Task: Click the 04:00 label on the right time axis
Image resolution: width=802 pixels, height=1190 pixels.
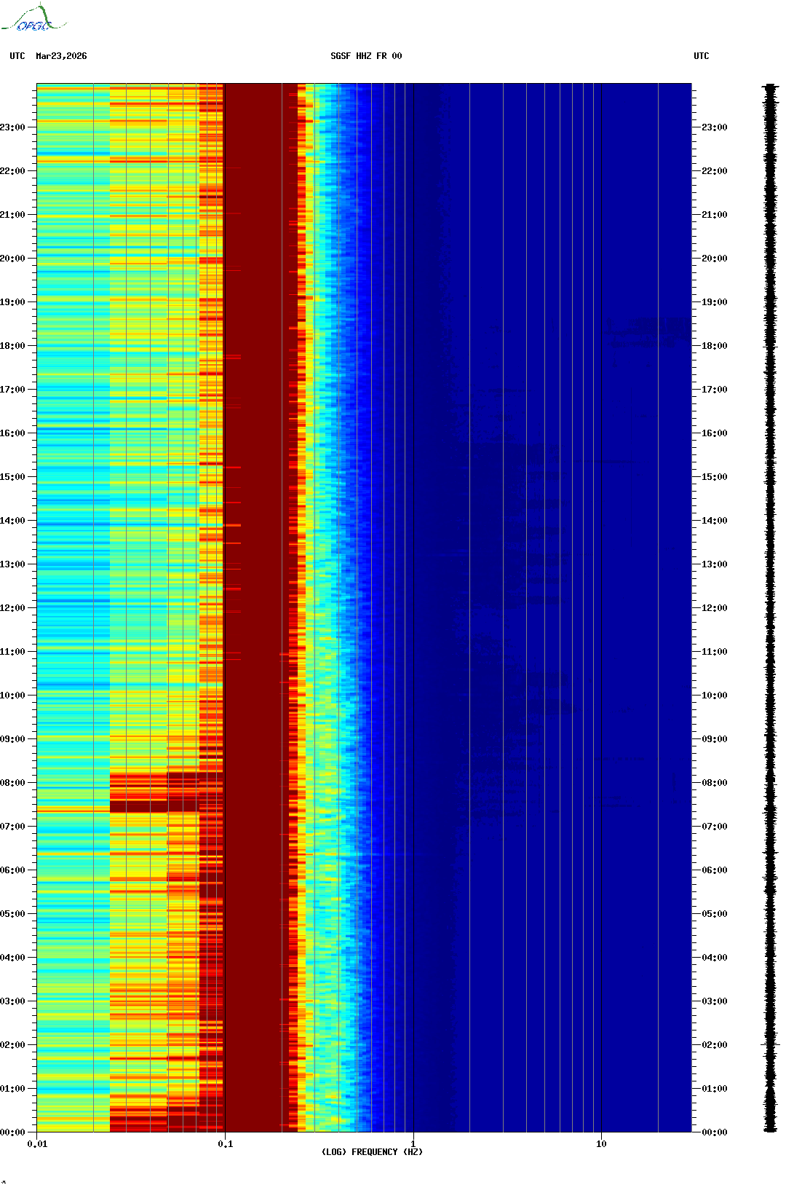Action: (715, 958)
